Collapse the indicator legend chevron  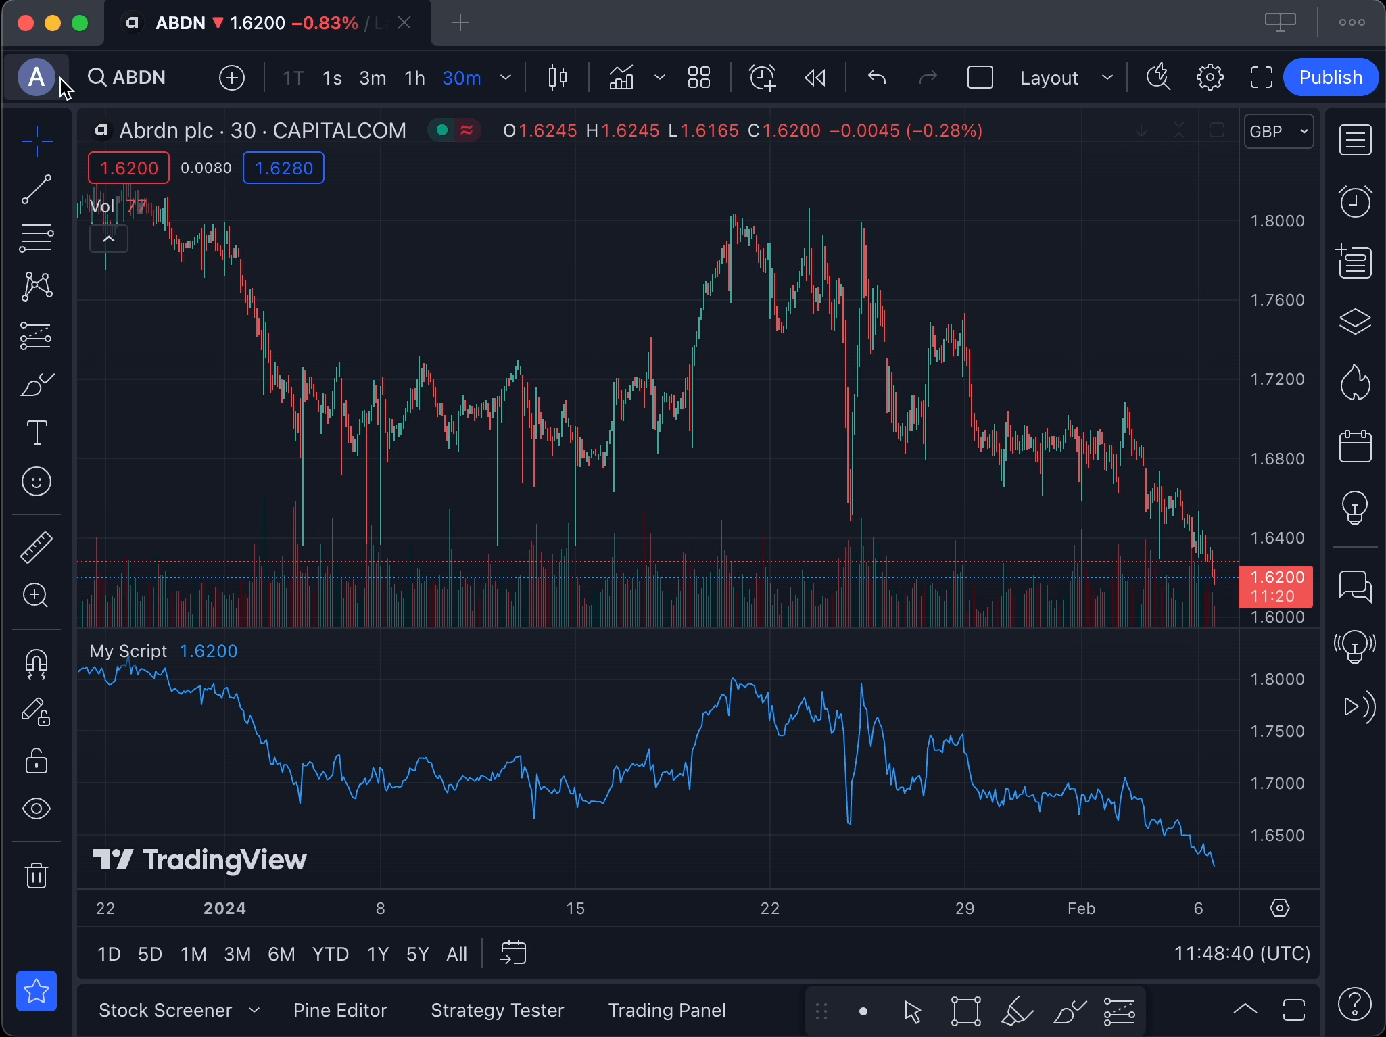point(109,239)
